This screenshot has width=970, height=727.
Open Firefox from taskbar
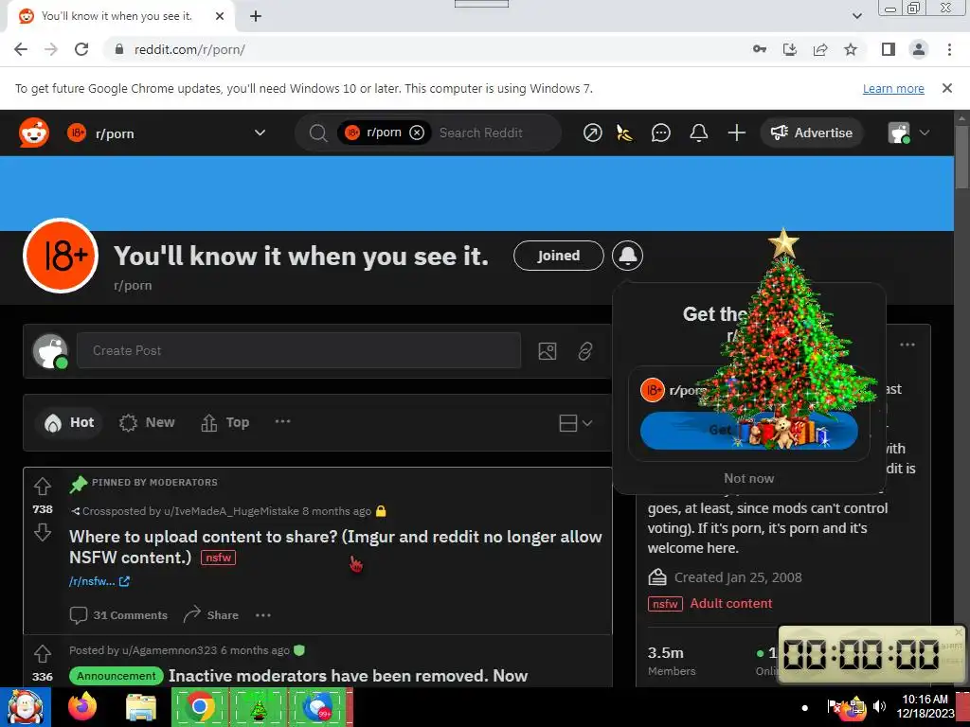[x=82, y=706]
